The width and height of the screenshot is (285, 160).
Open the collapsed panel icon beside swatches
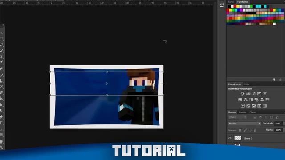[x=222, y=5]
